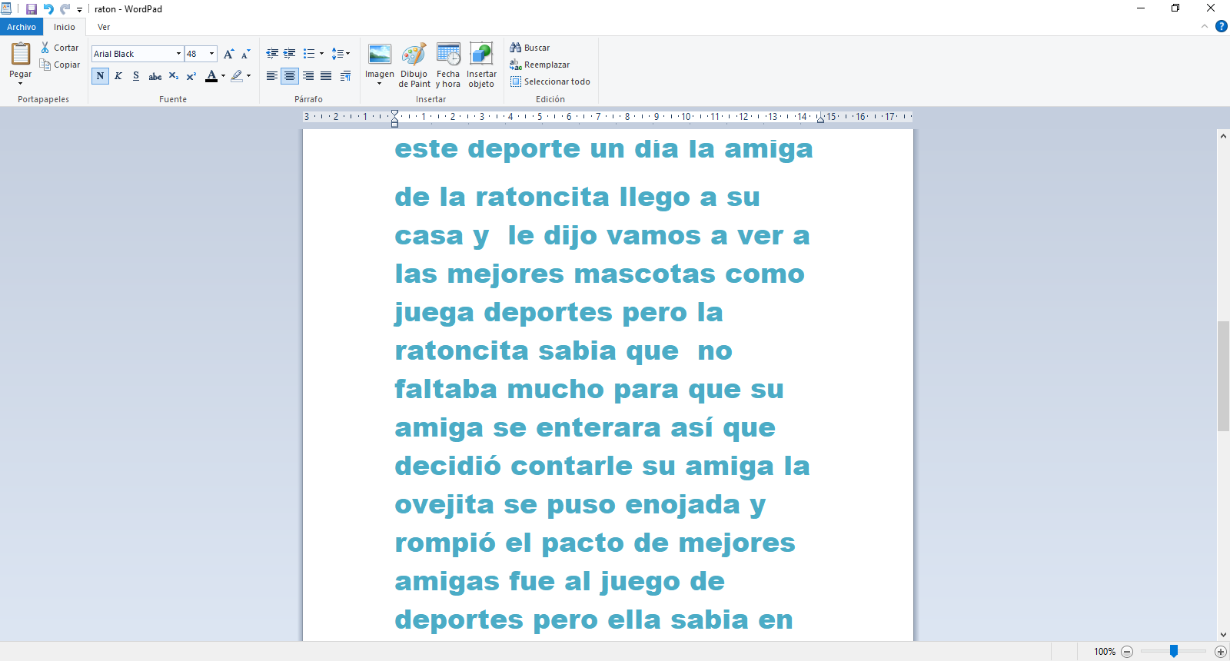
Task: Apply subscript formatting
Action: click(x=174, y=76)
